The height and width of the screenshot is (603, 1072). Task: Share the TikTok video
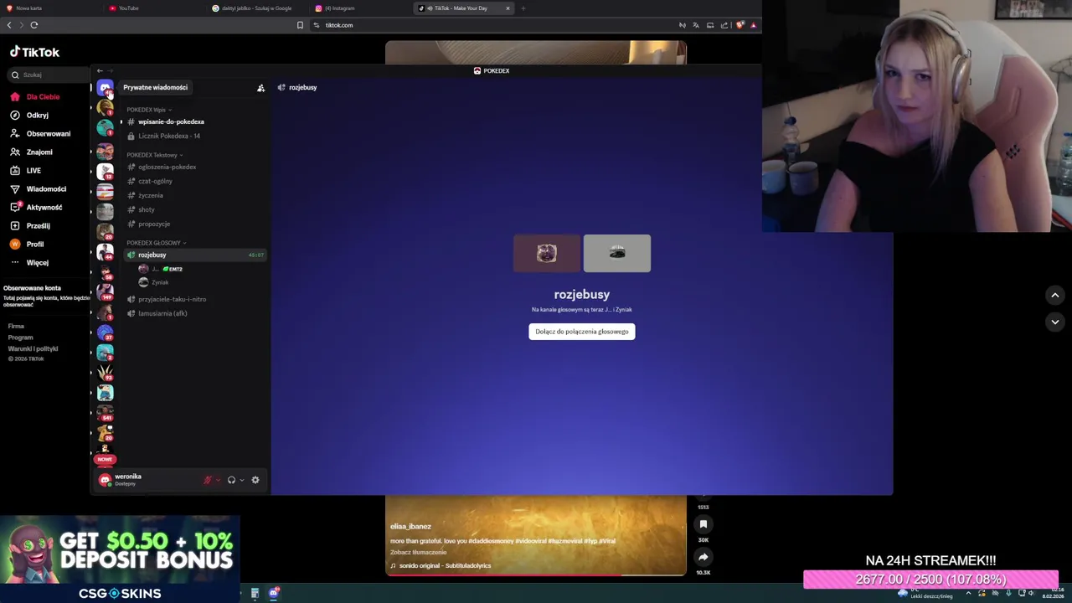point(703,557)
